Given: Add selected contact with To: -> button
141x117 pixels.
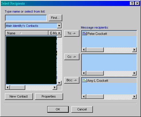Looking at the screenshot, I should (72, 33).
